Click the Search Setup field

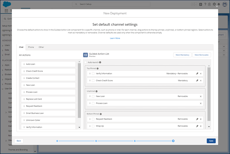tap(111, 4)
